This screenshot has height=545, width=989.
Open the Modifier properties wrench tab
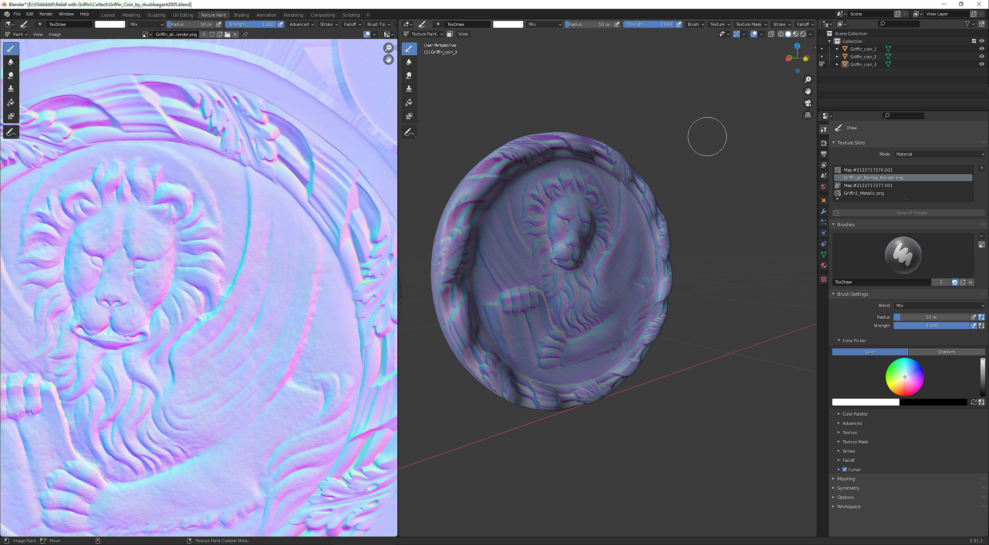(824, 211)
